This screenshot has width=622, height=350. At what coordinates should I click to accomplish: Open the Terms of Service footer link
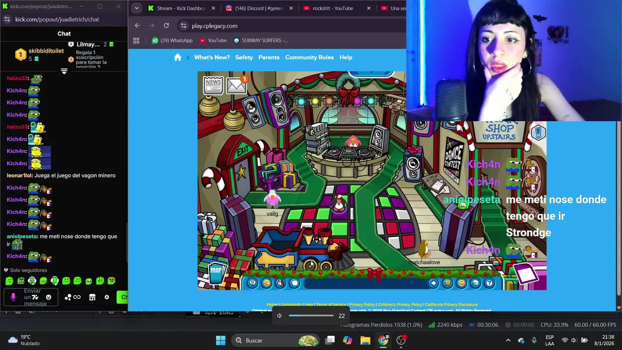[x=331, y=304]
